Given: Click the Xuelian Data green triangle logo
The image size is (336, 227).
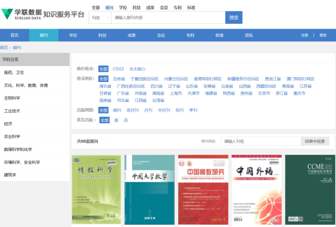Looking at the screenshot, I should click(x=7, y=14).
